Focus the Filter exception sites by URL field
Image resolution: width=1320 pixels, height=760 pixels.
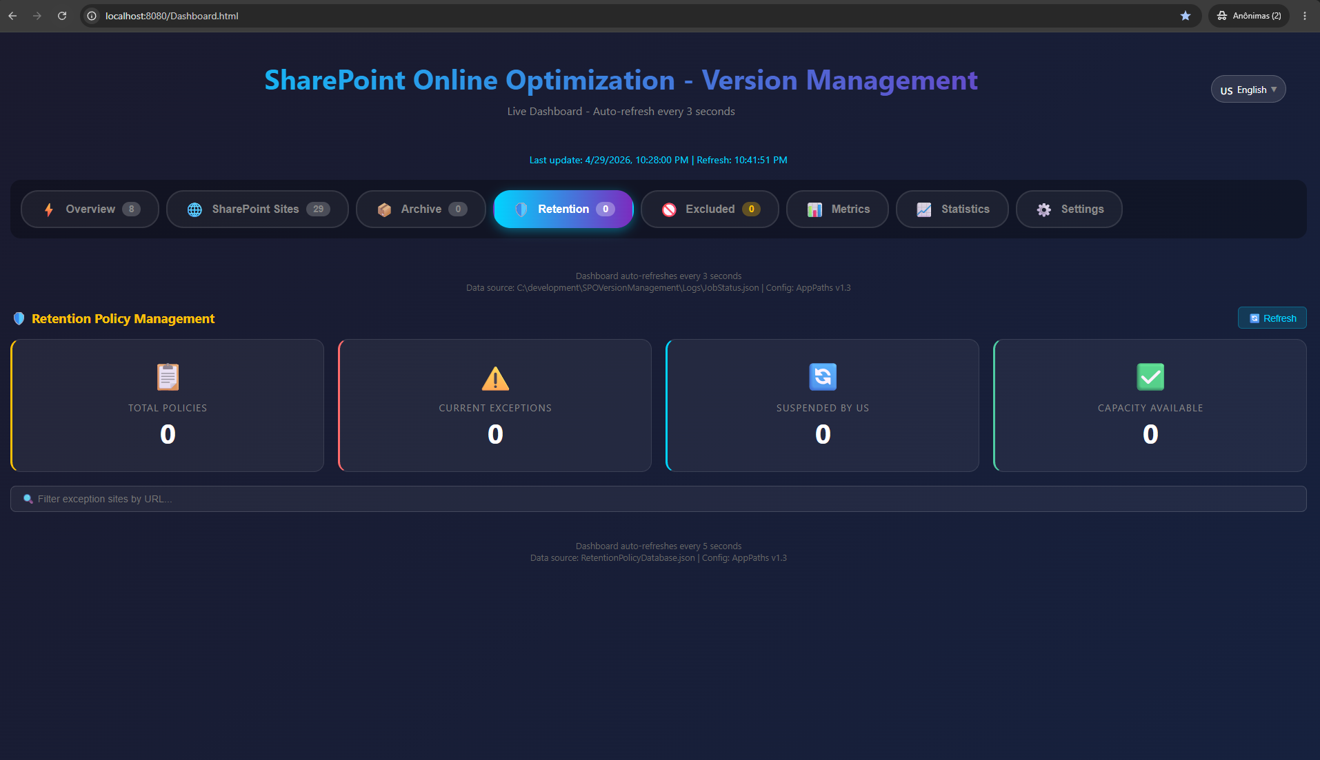point(659,499)
